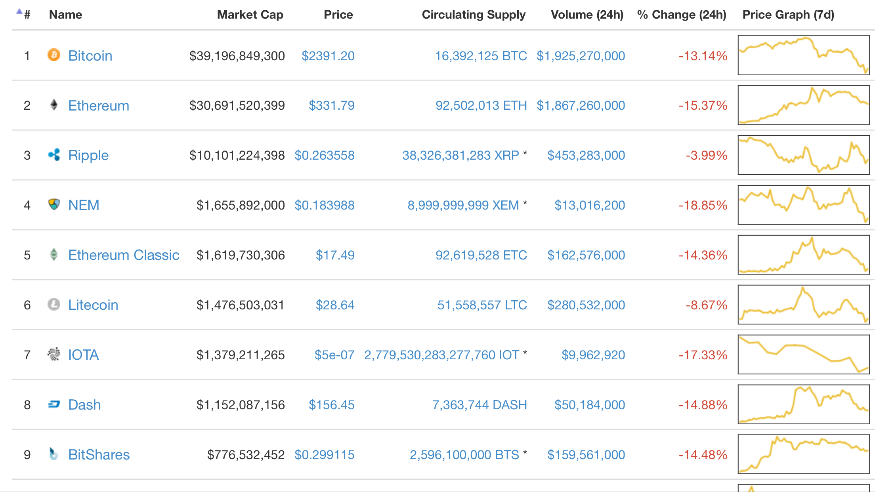Open Bitcoin 7-day price graph

pyautogui.click(x=804, y=55)
